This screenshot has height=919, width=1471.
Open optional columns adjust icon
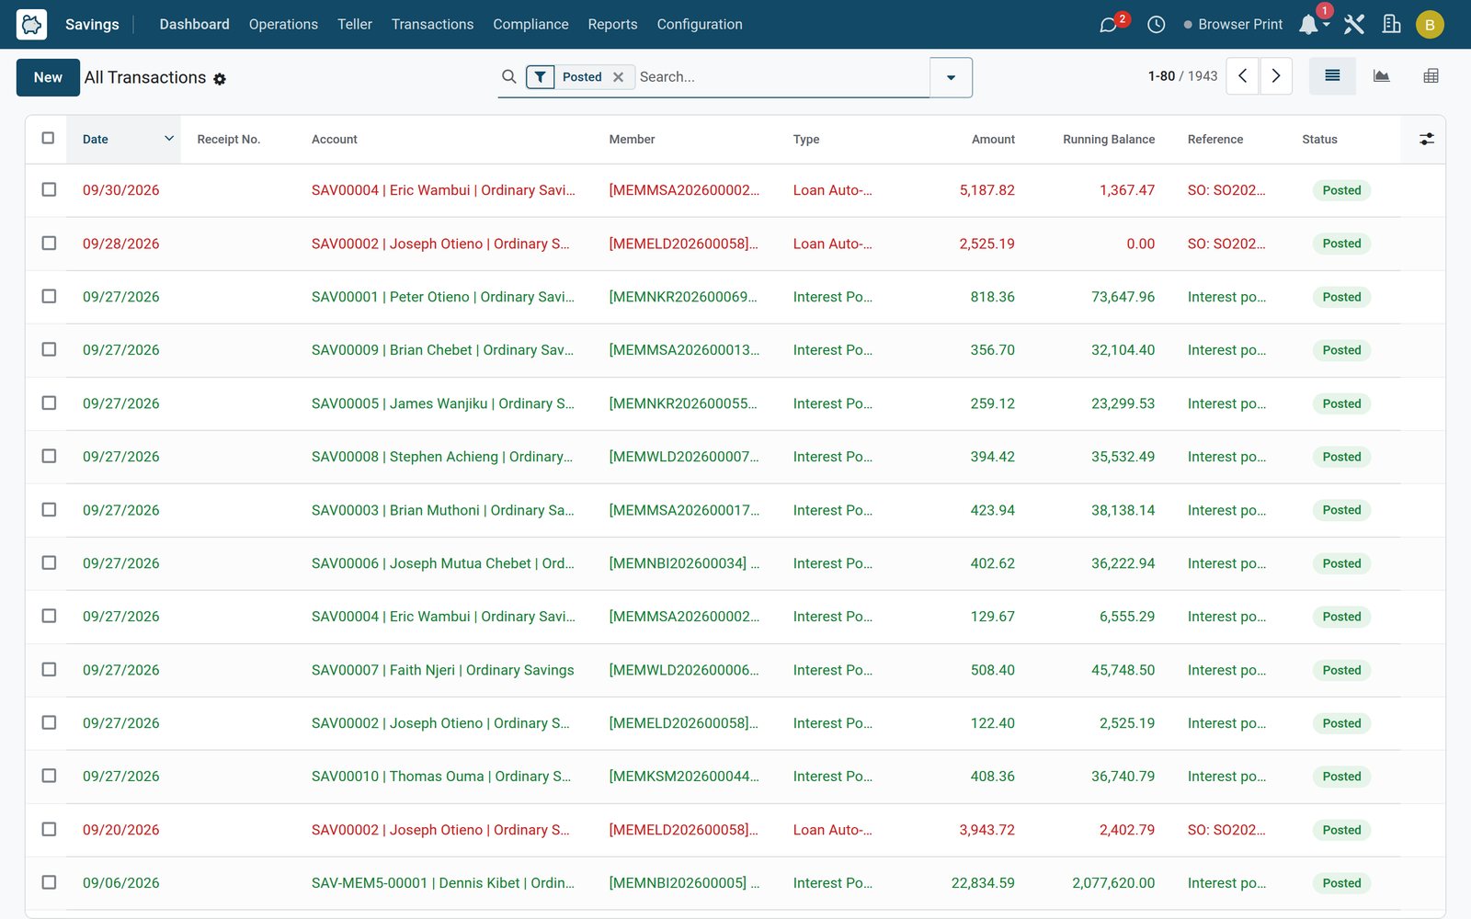(1426, 139)
